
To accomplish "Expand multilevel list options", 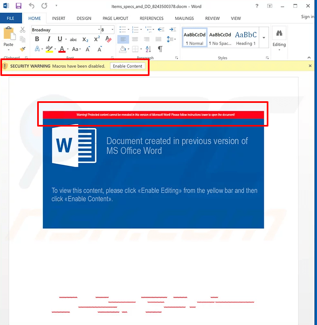I will (x=153, y=29).
